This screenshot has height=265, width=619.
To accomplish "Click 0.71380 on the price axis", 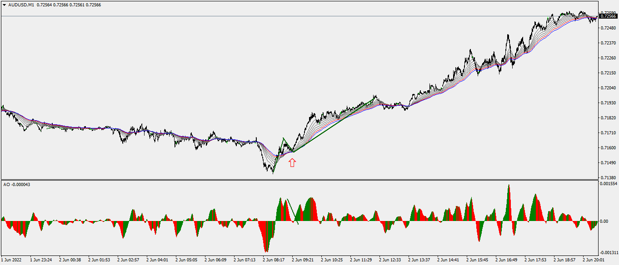I will point(608,178).
